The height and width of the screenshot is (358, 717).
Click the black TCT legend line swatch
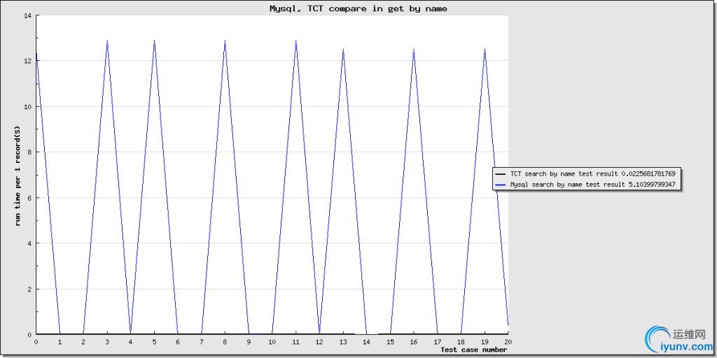tap(501, 174)
